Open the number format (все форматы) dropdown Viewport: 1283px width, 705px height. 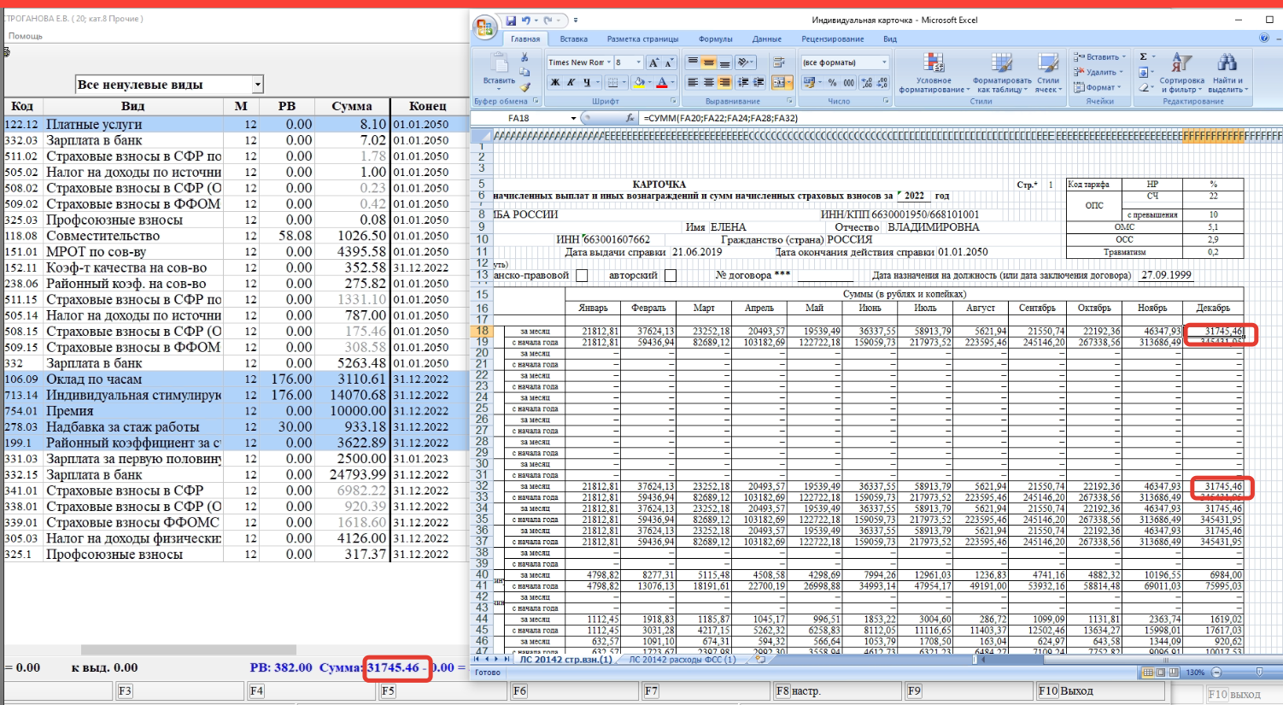[x=884, y=62]
